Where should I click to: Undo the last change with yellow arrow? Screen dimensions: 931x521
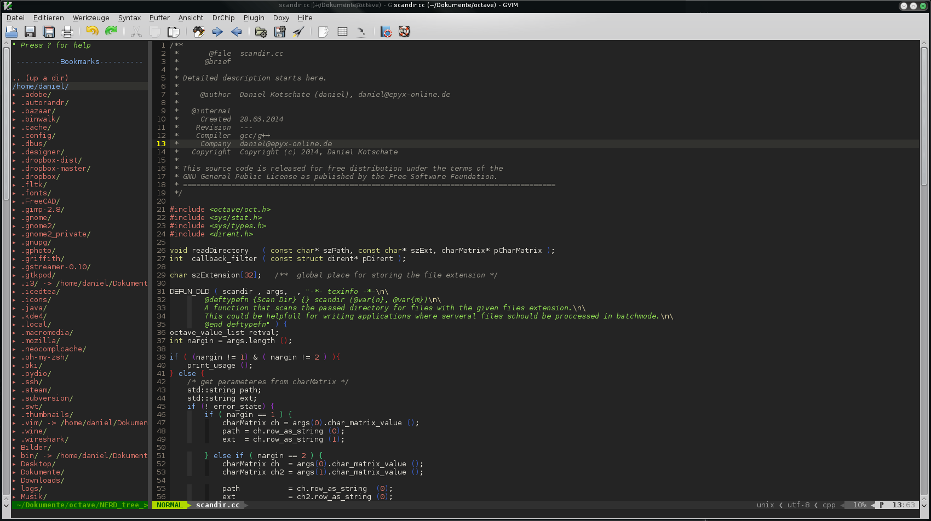(92, 32)
